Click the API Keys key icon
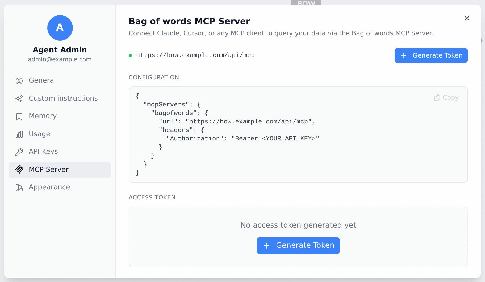The width and height of the screenshot is (485, 282). coord(19,152)
